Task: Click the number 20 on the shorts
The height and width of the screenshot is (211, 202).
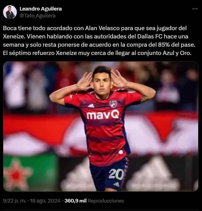Action: (116, 174)
